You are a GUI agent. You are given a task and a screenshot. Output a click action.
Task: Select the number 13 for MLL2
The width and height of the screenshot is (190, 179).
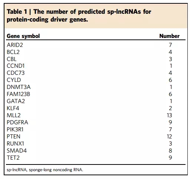(x=169, y=115)
